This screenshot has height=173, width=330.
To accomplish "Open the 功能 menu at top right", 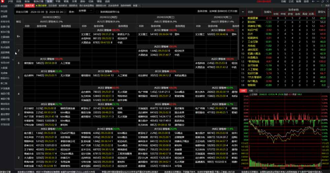I will click(x=283, y=1).
